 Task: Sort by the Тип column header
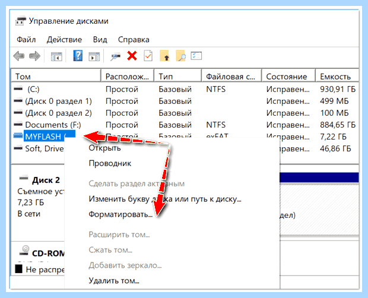[178, 76]
